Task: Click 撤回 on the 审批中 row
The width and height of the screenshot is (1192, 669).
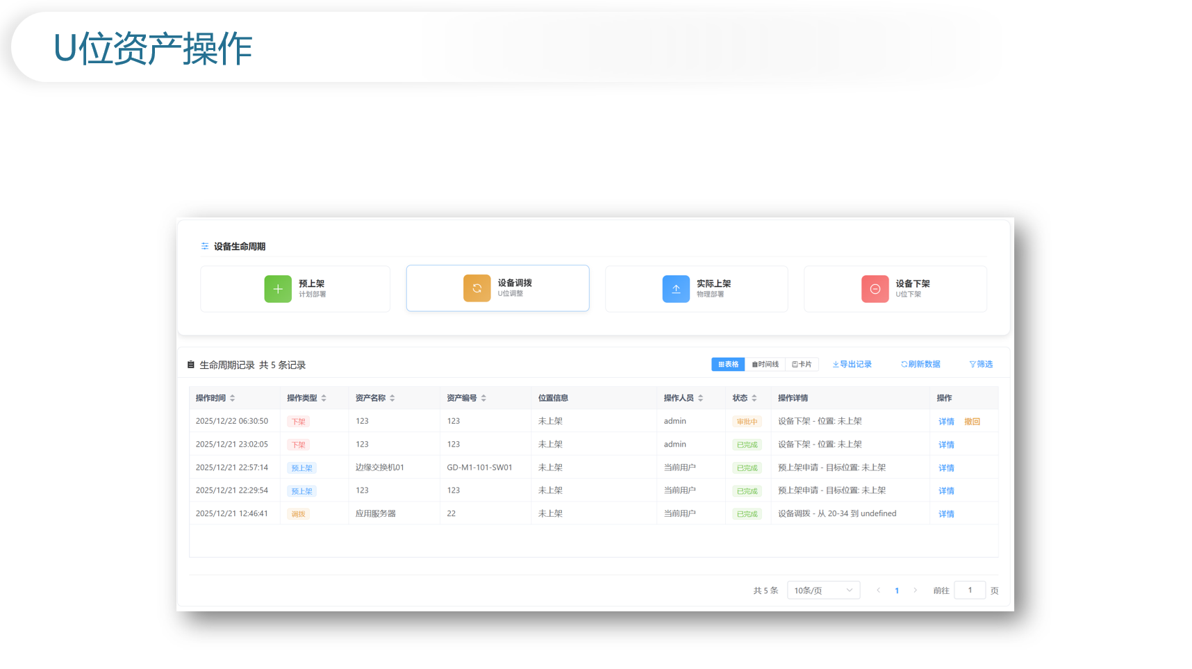Action: tap(972, 422)
